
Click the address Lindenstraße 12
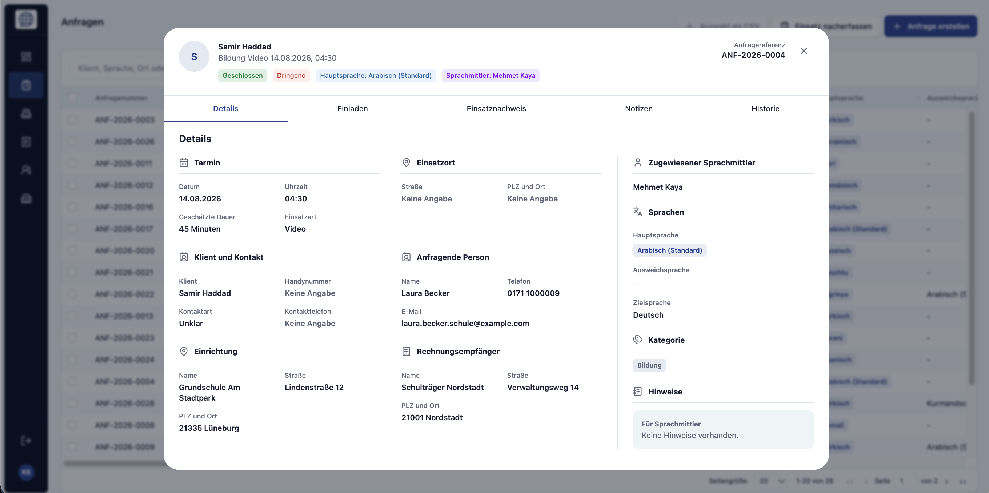pos(314,388)
